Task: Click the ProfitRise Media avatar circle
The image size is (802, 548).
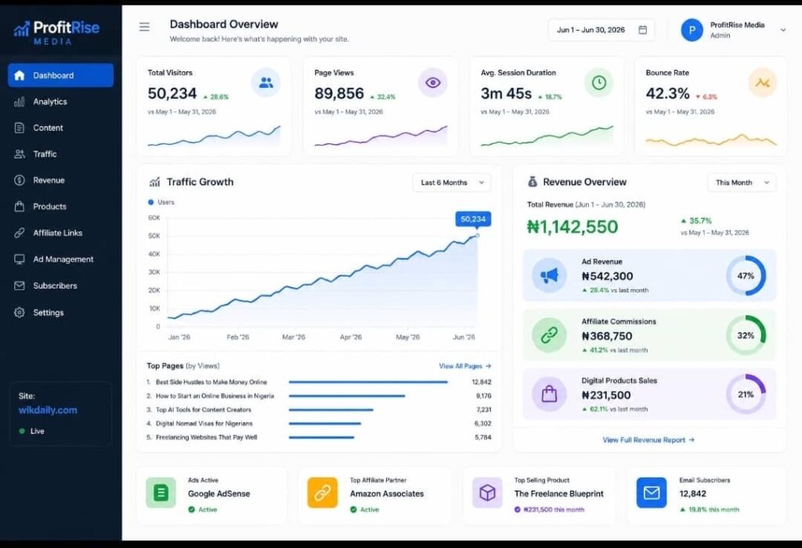Action: click(x=692, y=30)
